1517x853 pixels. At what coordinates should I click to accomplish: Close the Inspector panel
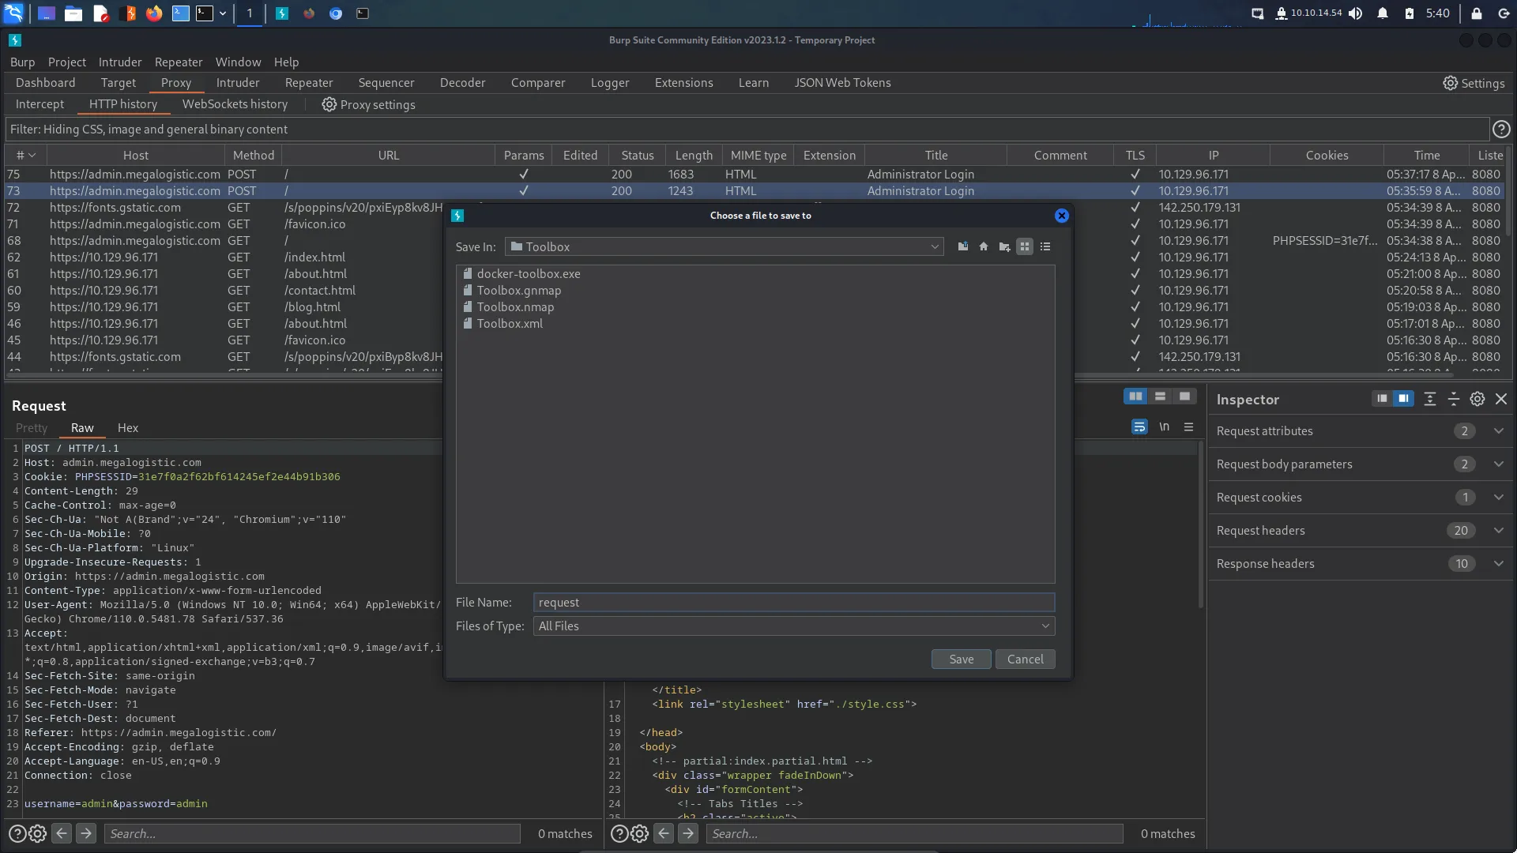(x=1501, y=399)
